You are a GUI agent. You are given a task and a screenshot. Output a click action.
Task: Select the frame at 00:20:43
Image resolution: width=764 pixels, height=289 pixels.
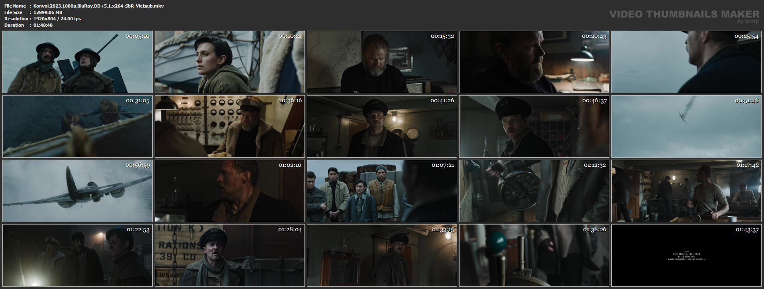(x=534, y=62)
